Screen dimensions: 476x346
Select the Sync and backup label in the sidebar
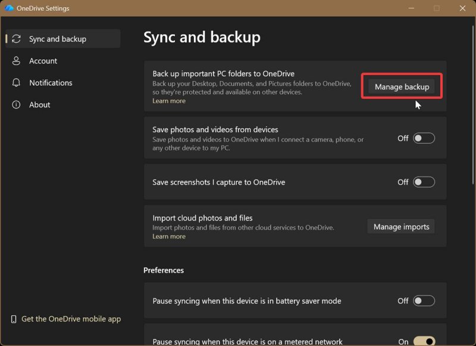click(x=58, y=39)
